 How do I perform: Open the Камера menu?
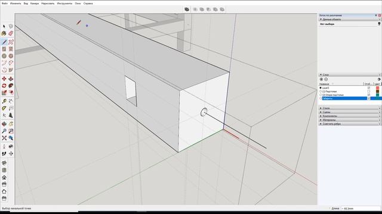click(x=35, y=4)
